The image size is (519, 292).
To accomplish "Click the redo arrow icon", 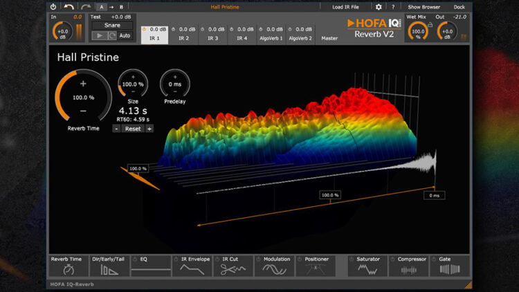I will [x=86, y=7].
